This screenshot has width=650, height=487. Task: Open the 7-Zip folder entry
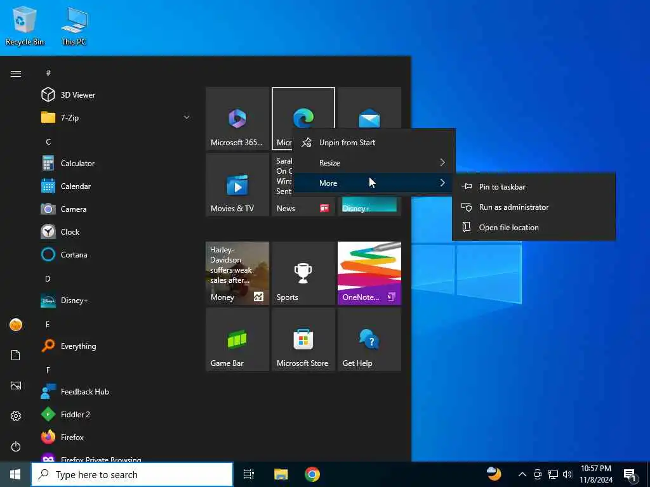coord(116,117)
